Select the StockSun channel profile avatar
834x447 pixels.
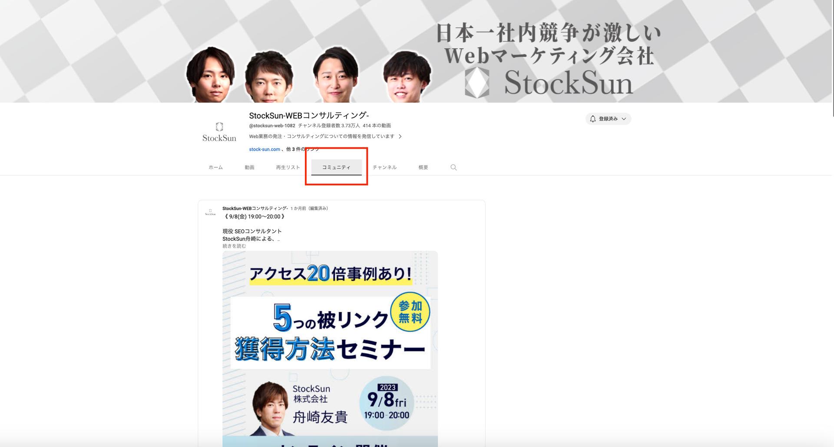[219, 130]
